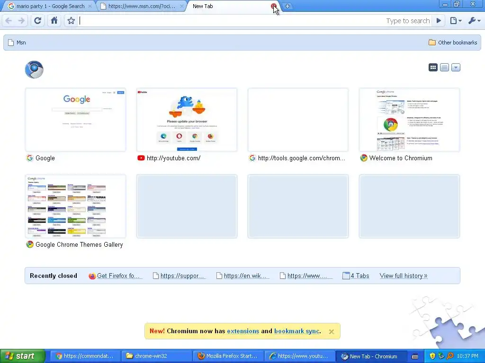The width and height of the screenshot is (485, 363).
Task: Click the Chromium logo icon
Action: [x=34, y=69]
